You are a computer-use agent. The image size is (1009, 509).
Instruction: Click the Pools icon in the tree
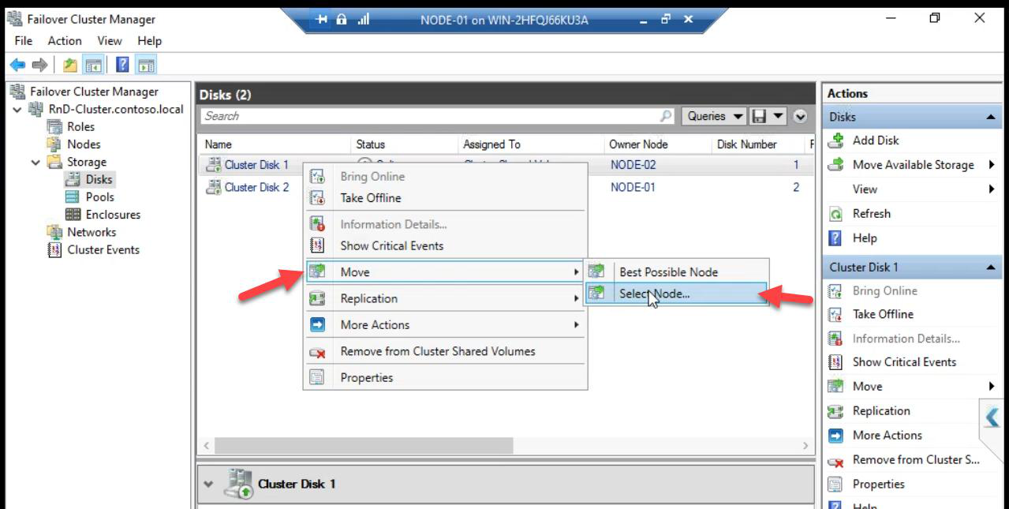tap(73, 197)
